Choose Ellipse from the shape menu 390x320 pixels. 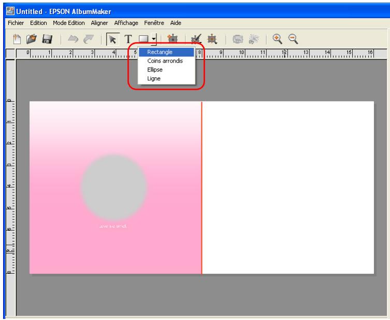pyautogui.click(x=166, y=69)
